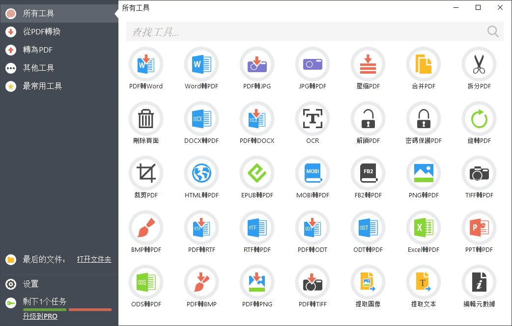The image size is (512, 326).
Task: Select the HTML轉PDF globe tool
Action: click(201, 173)
